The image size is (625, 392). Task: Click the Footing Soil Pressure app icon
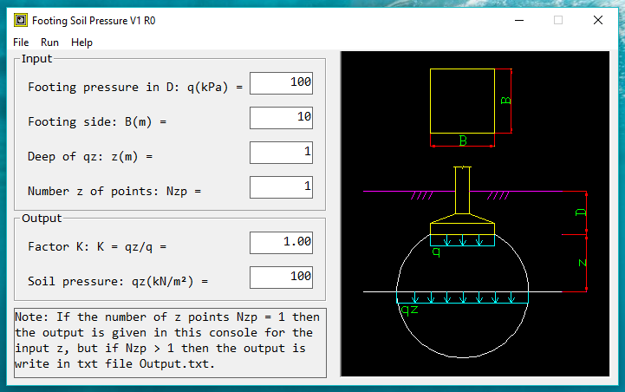(21, 20)
